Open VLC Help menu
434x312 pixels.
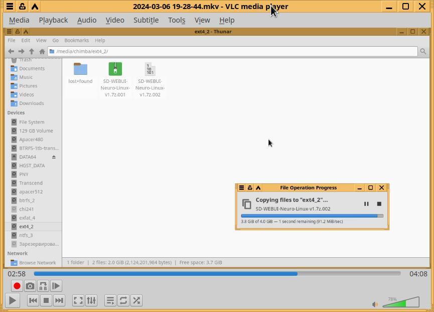tap(227, 20)
